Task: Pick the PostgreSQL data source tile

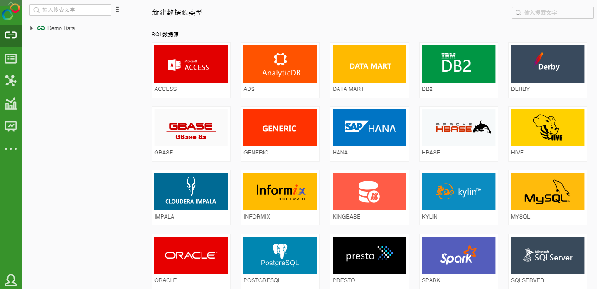Action: point(280,255)
